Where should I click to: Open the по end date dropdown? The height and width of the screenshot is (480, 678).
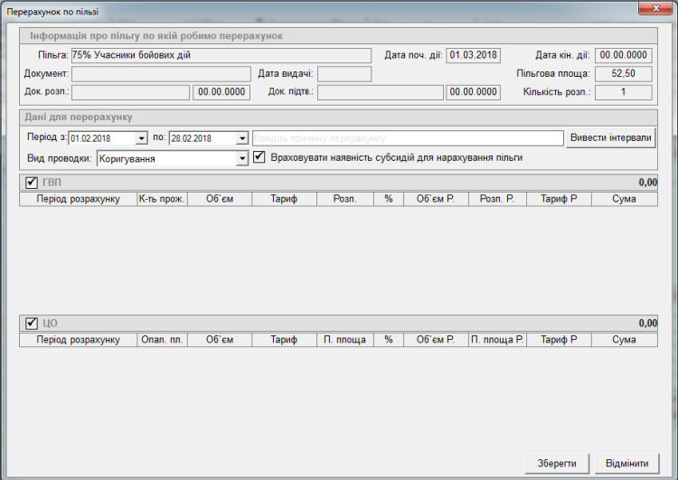click(x=241, y=138)
